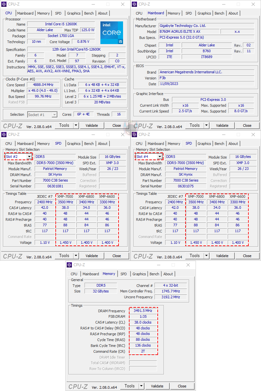The width and height of the screenshot is (261, 391).
Task: Click CPU-Z app icon in Slot #4 SPD window
Action: pos(134,135)
